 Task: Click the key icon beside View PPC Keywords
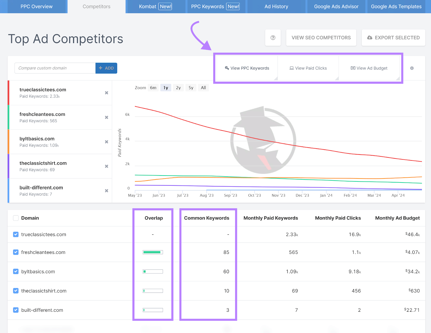[227, 68]
